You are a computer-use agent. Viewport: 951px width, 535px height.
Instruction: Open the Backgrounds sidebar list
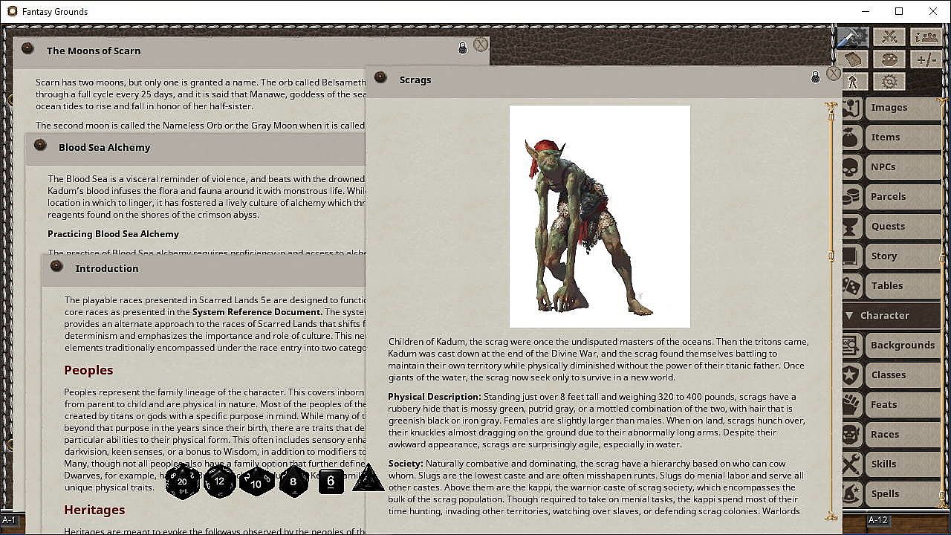pyautogui.click(x=903, y=346)
